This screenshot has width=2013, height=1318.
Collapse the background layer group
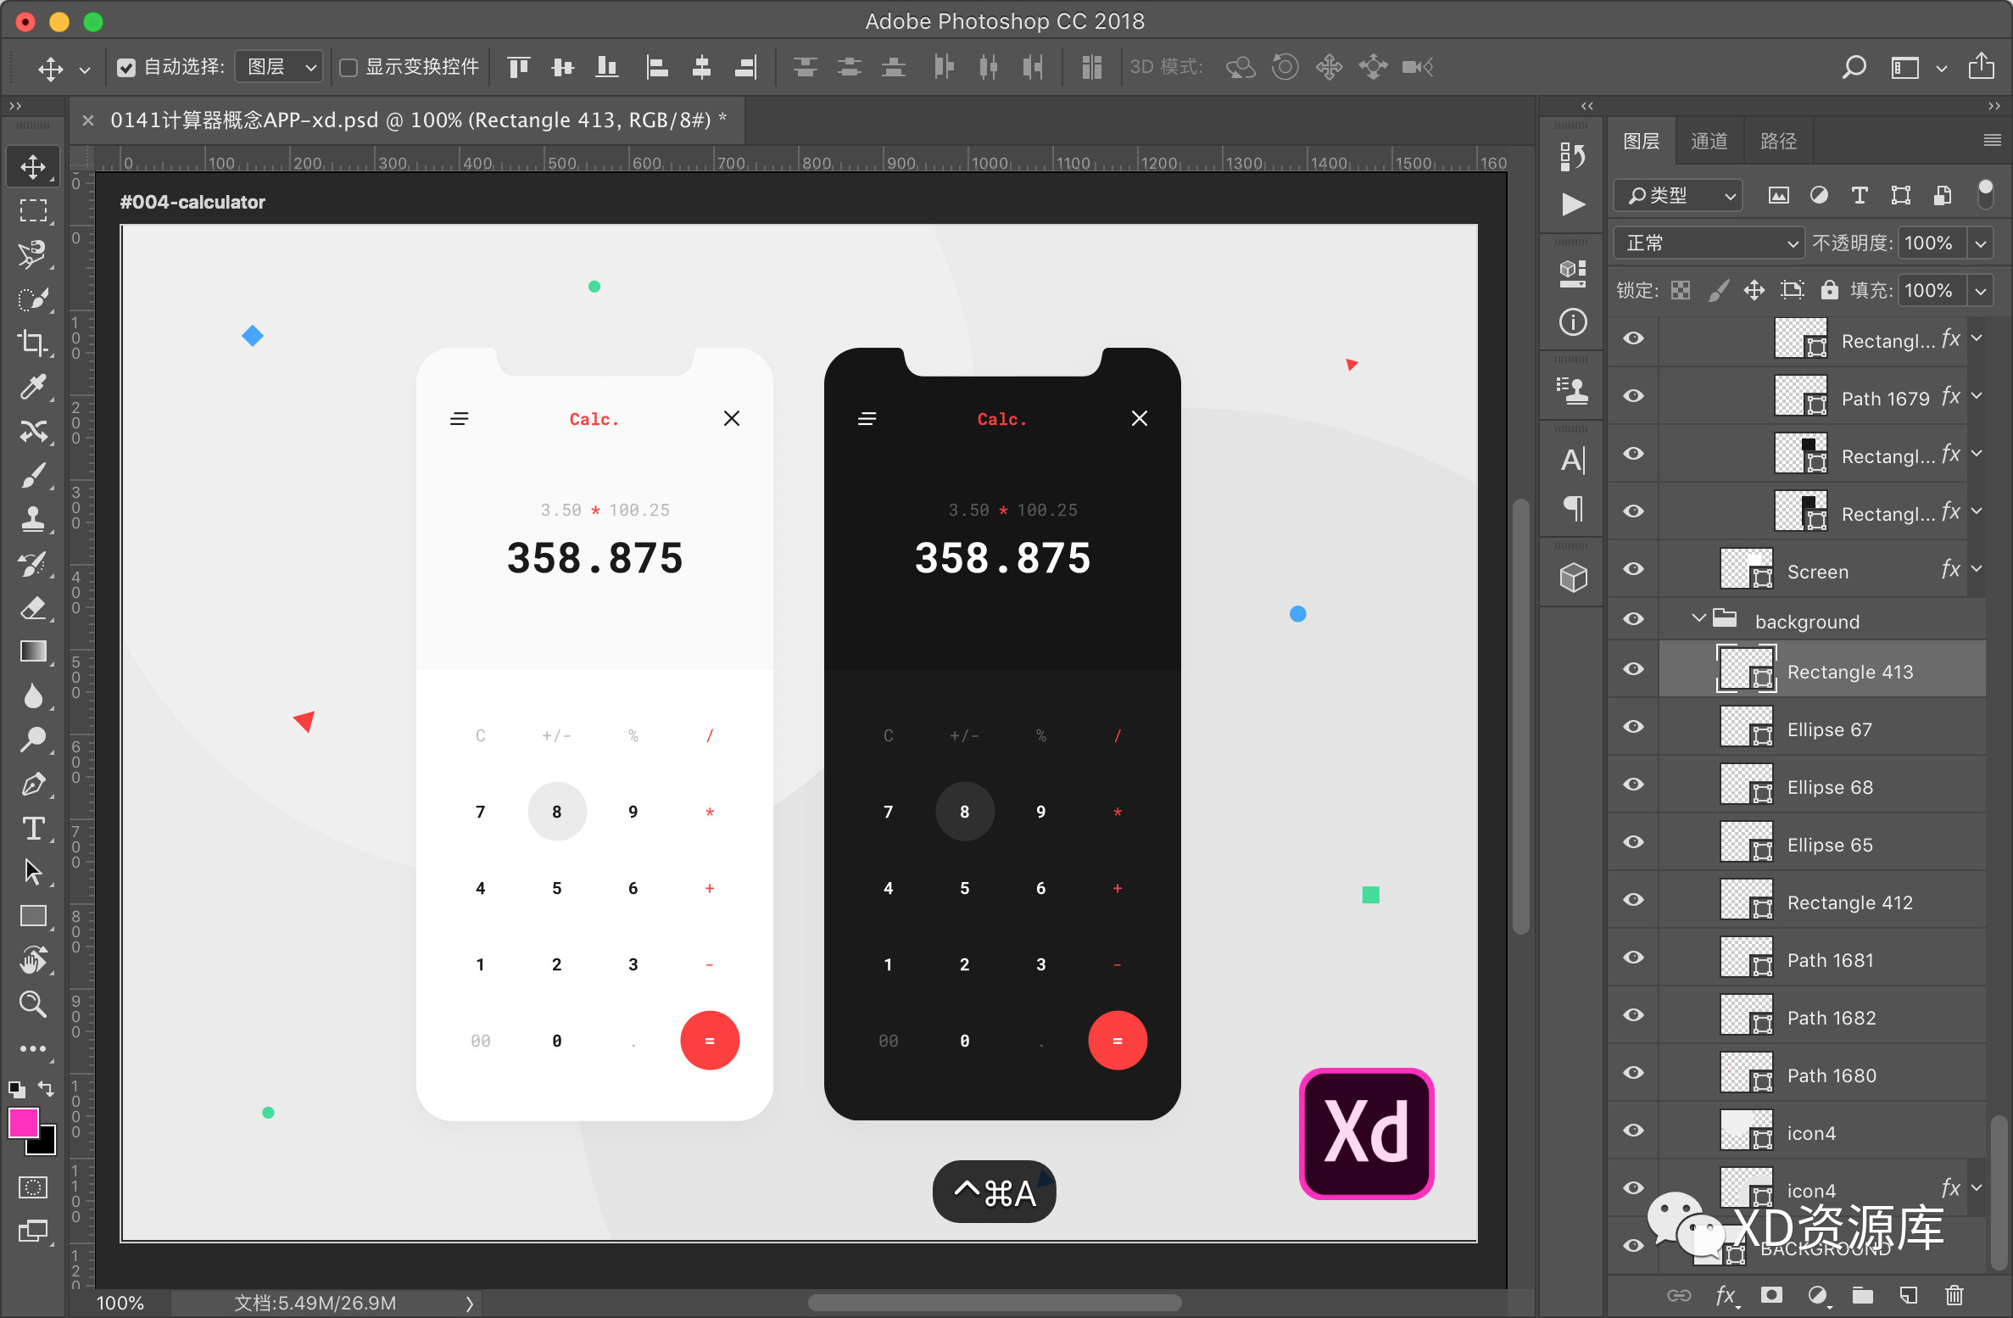coord(1698,619)
